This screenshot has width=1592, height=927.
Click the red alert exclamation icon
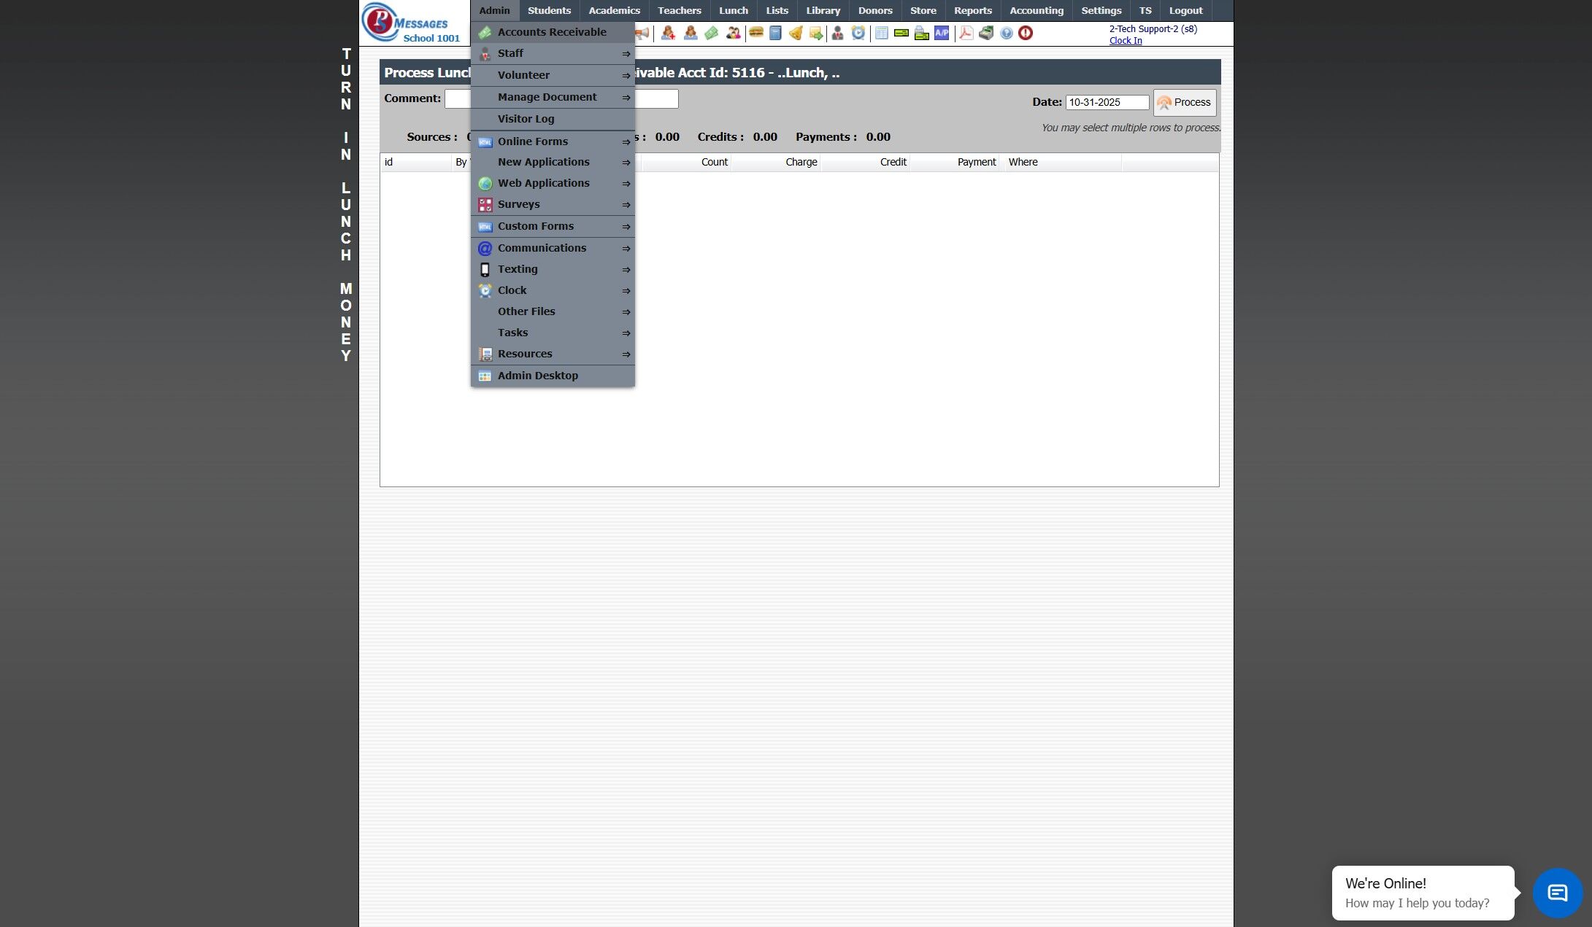[1026, 33]
